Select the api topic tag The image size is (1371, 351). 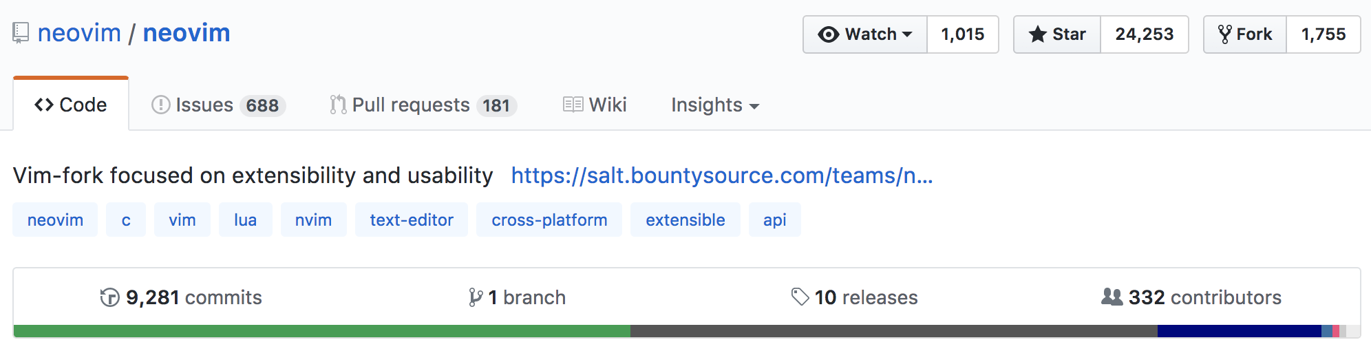[x=775, y=220]
